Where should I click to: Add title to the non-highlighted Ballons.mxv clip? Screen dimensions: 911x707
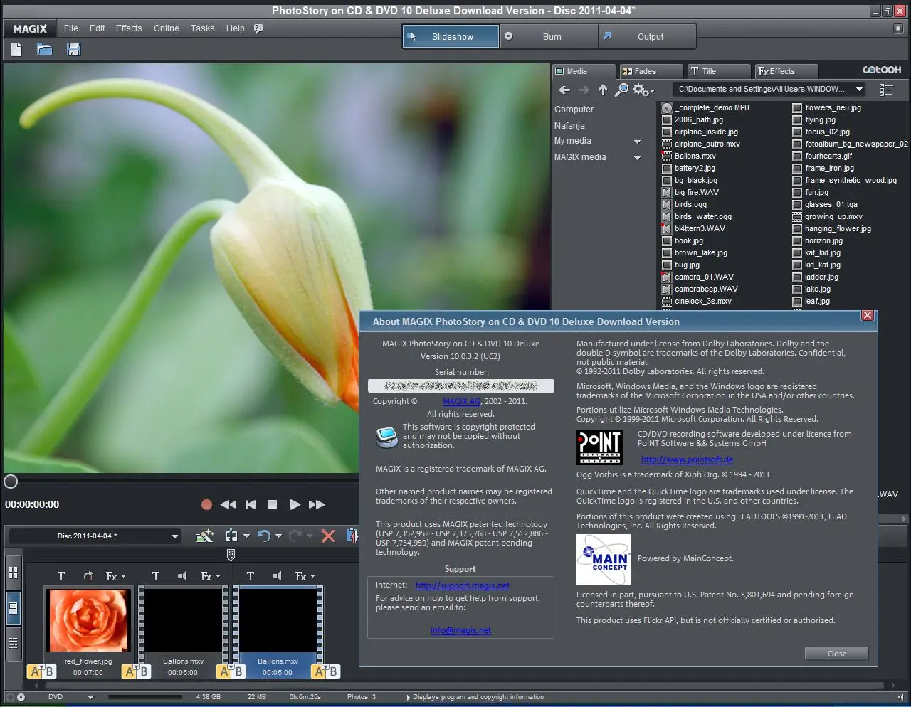pos(156,576)
